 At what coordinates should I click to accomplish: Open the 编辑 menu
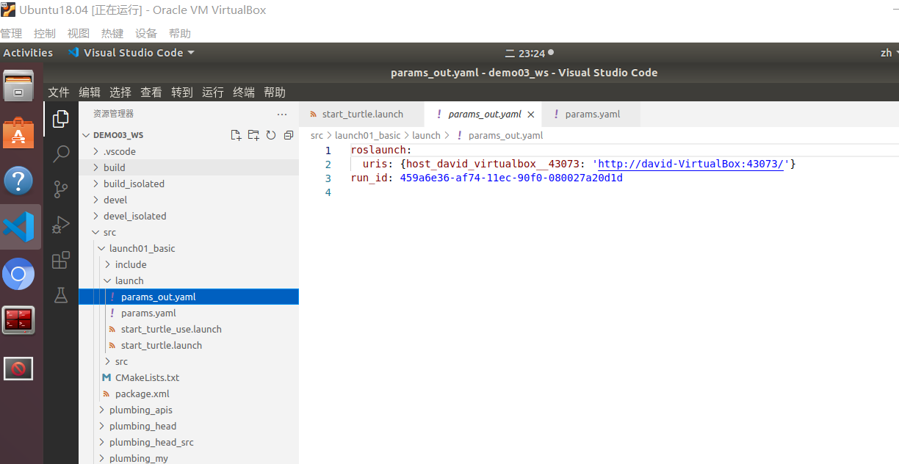(x=90, y=93)
